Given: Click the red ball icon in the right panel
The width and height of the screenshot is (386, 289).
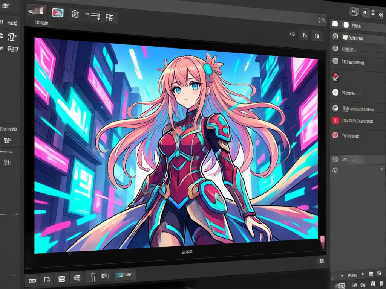Looking at the screenshot, I should pos(335,77).
